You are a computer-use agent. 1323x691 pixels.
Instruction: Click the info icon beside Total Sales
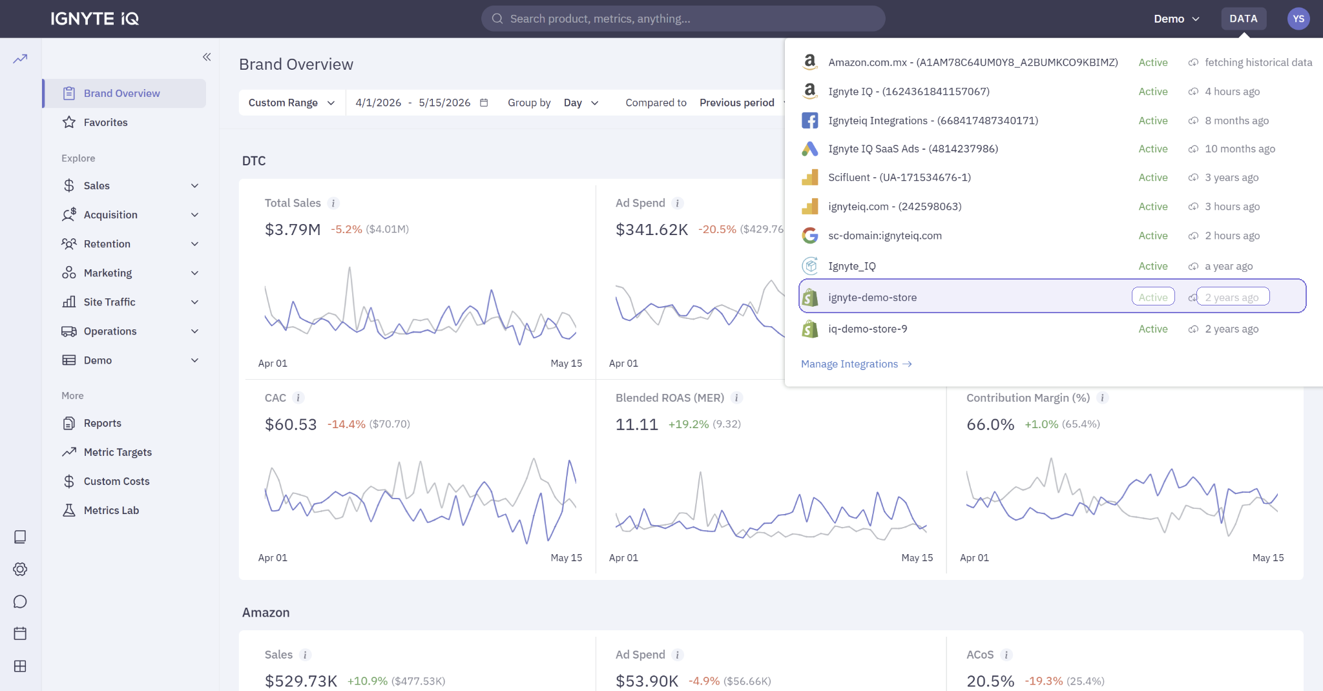333,203
